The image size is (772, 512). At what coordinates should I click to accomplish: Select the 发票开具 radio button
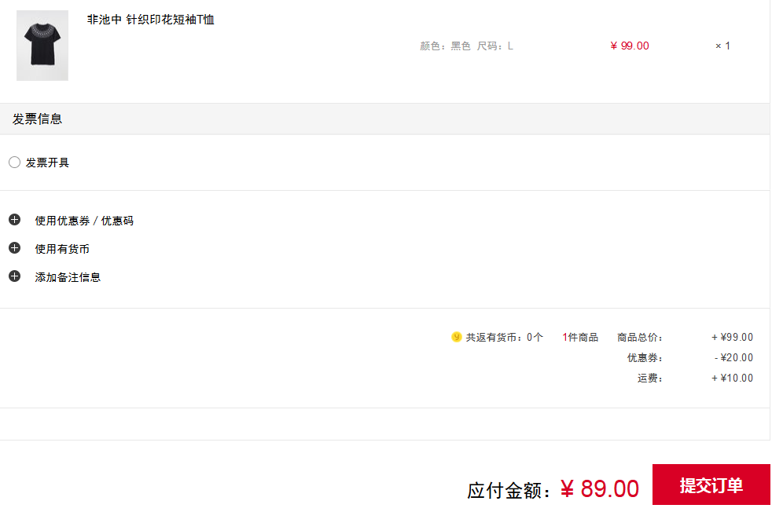click(14, 163)
